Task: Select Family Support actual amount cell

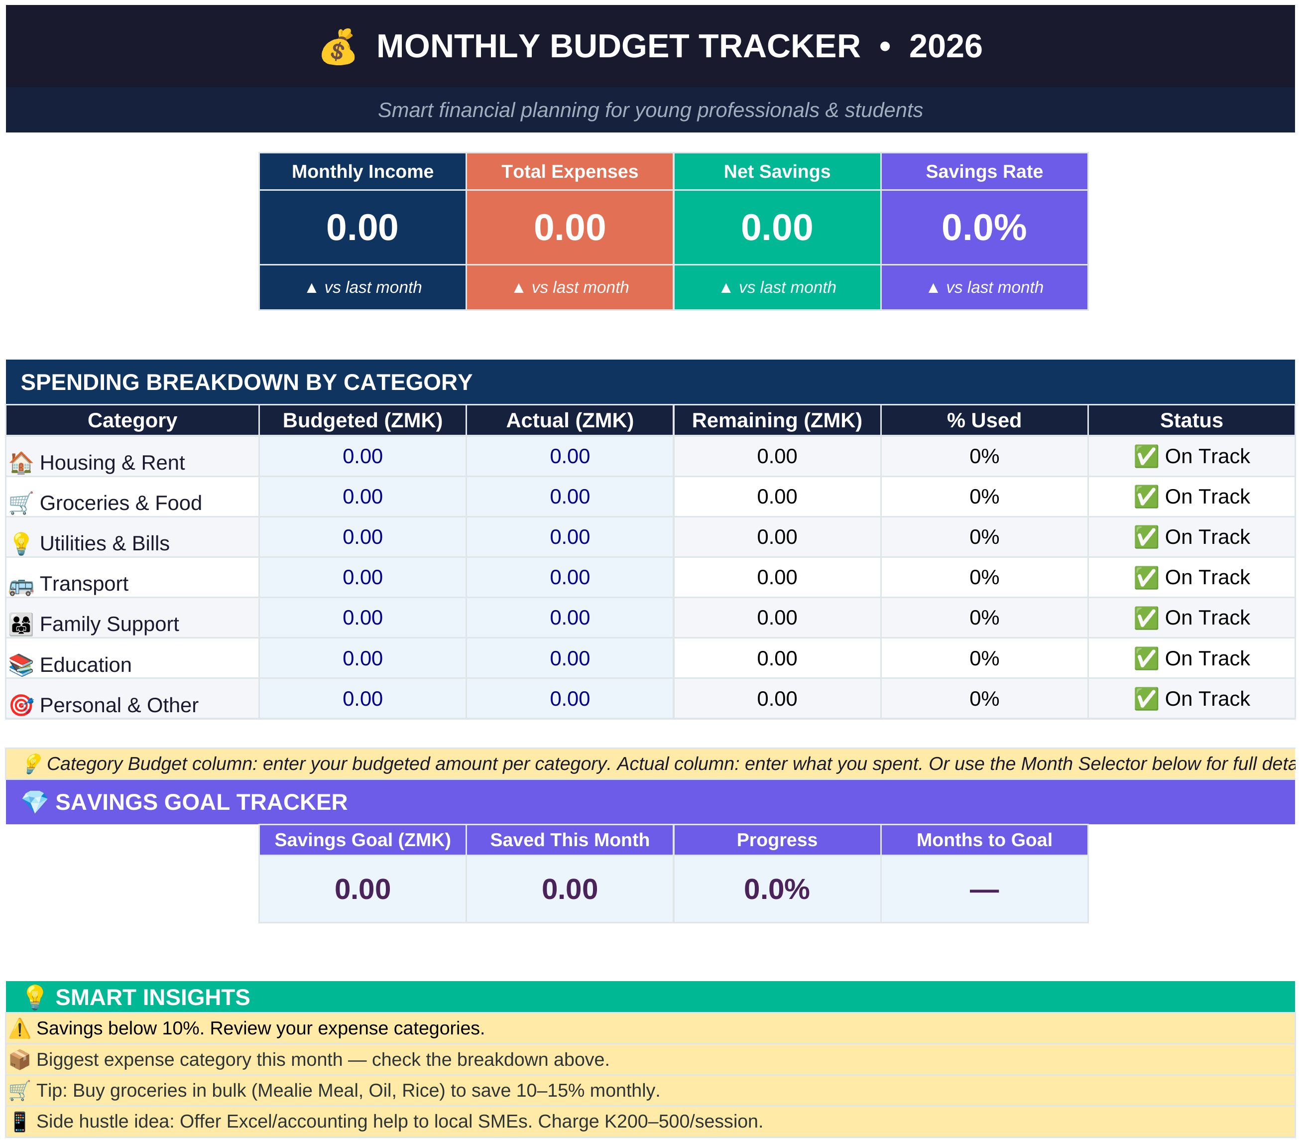Action: tap(570, 618)
